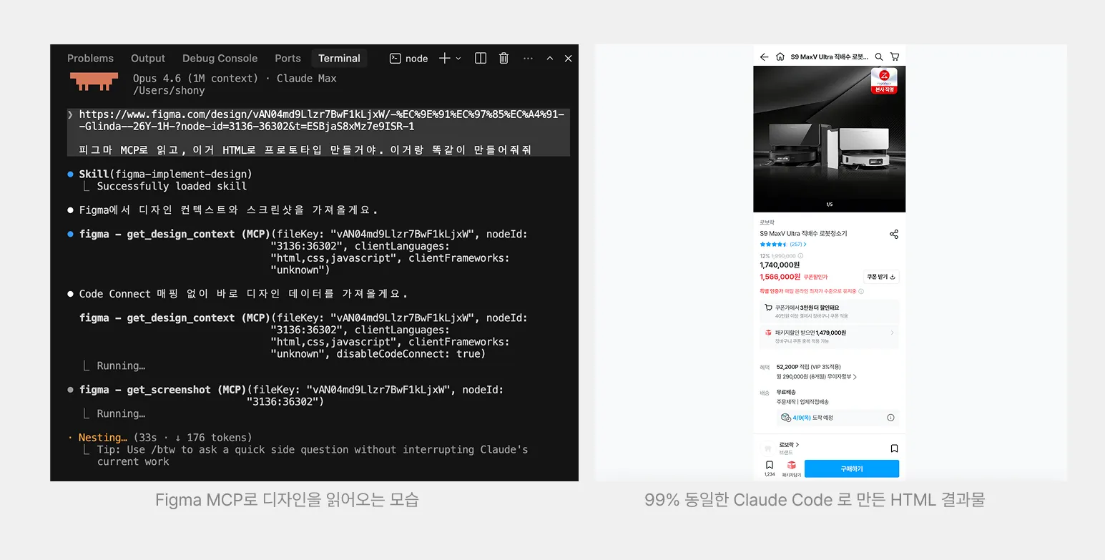Click the /btw tip text in terminal
Image resolution: width=1105 pixels, height=560 pixels.
(313, 456)
